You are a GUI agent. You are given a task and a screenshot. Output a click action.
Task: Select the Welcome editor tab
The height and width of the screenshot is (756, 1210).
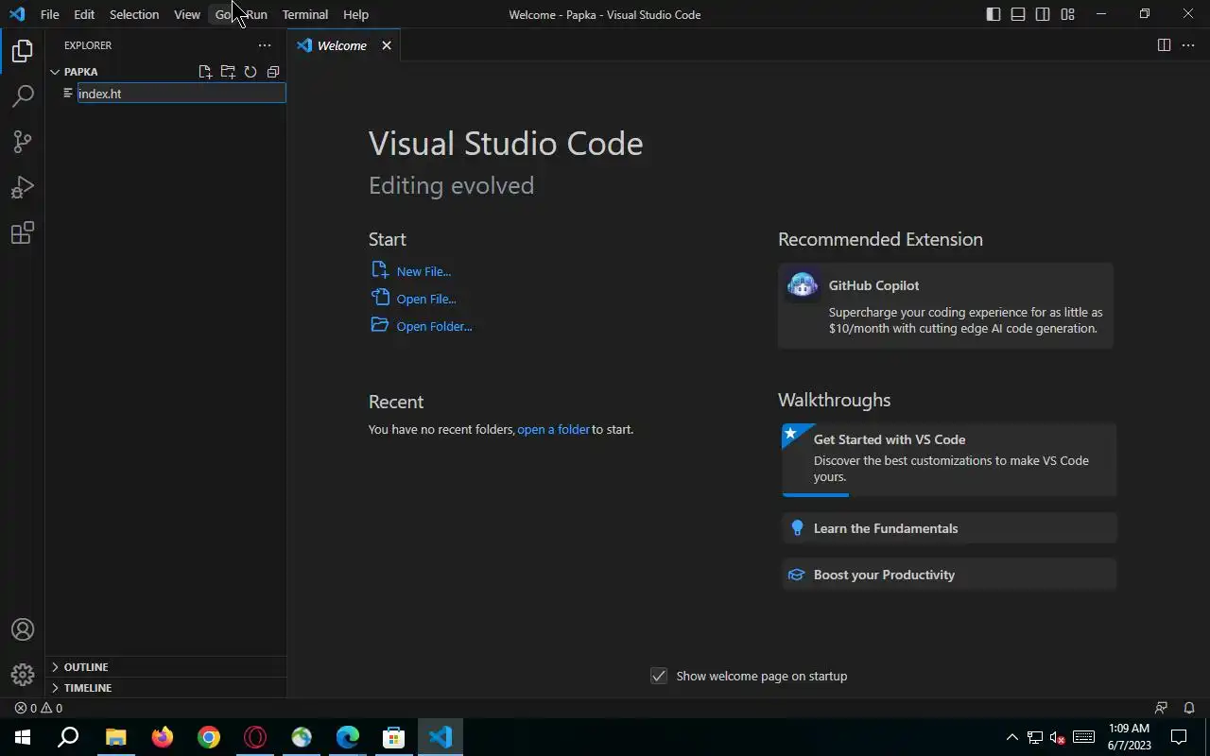[x=342, y=45]
